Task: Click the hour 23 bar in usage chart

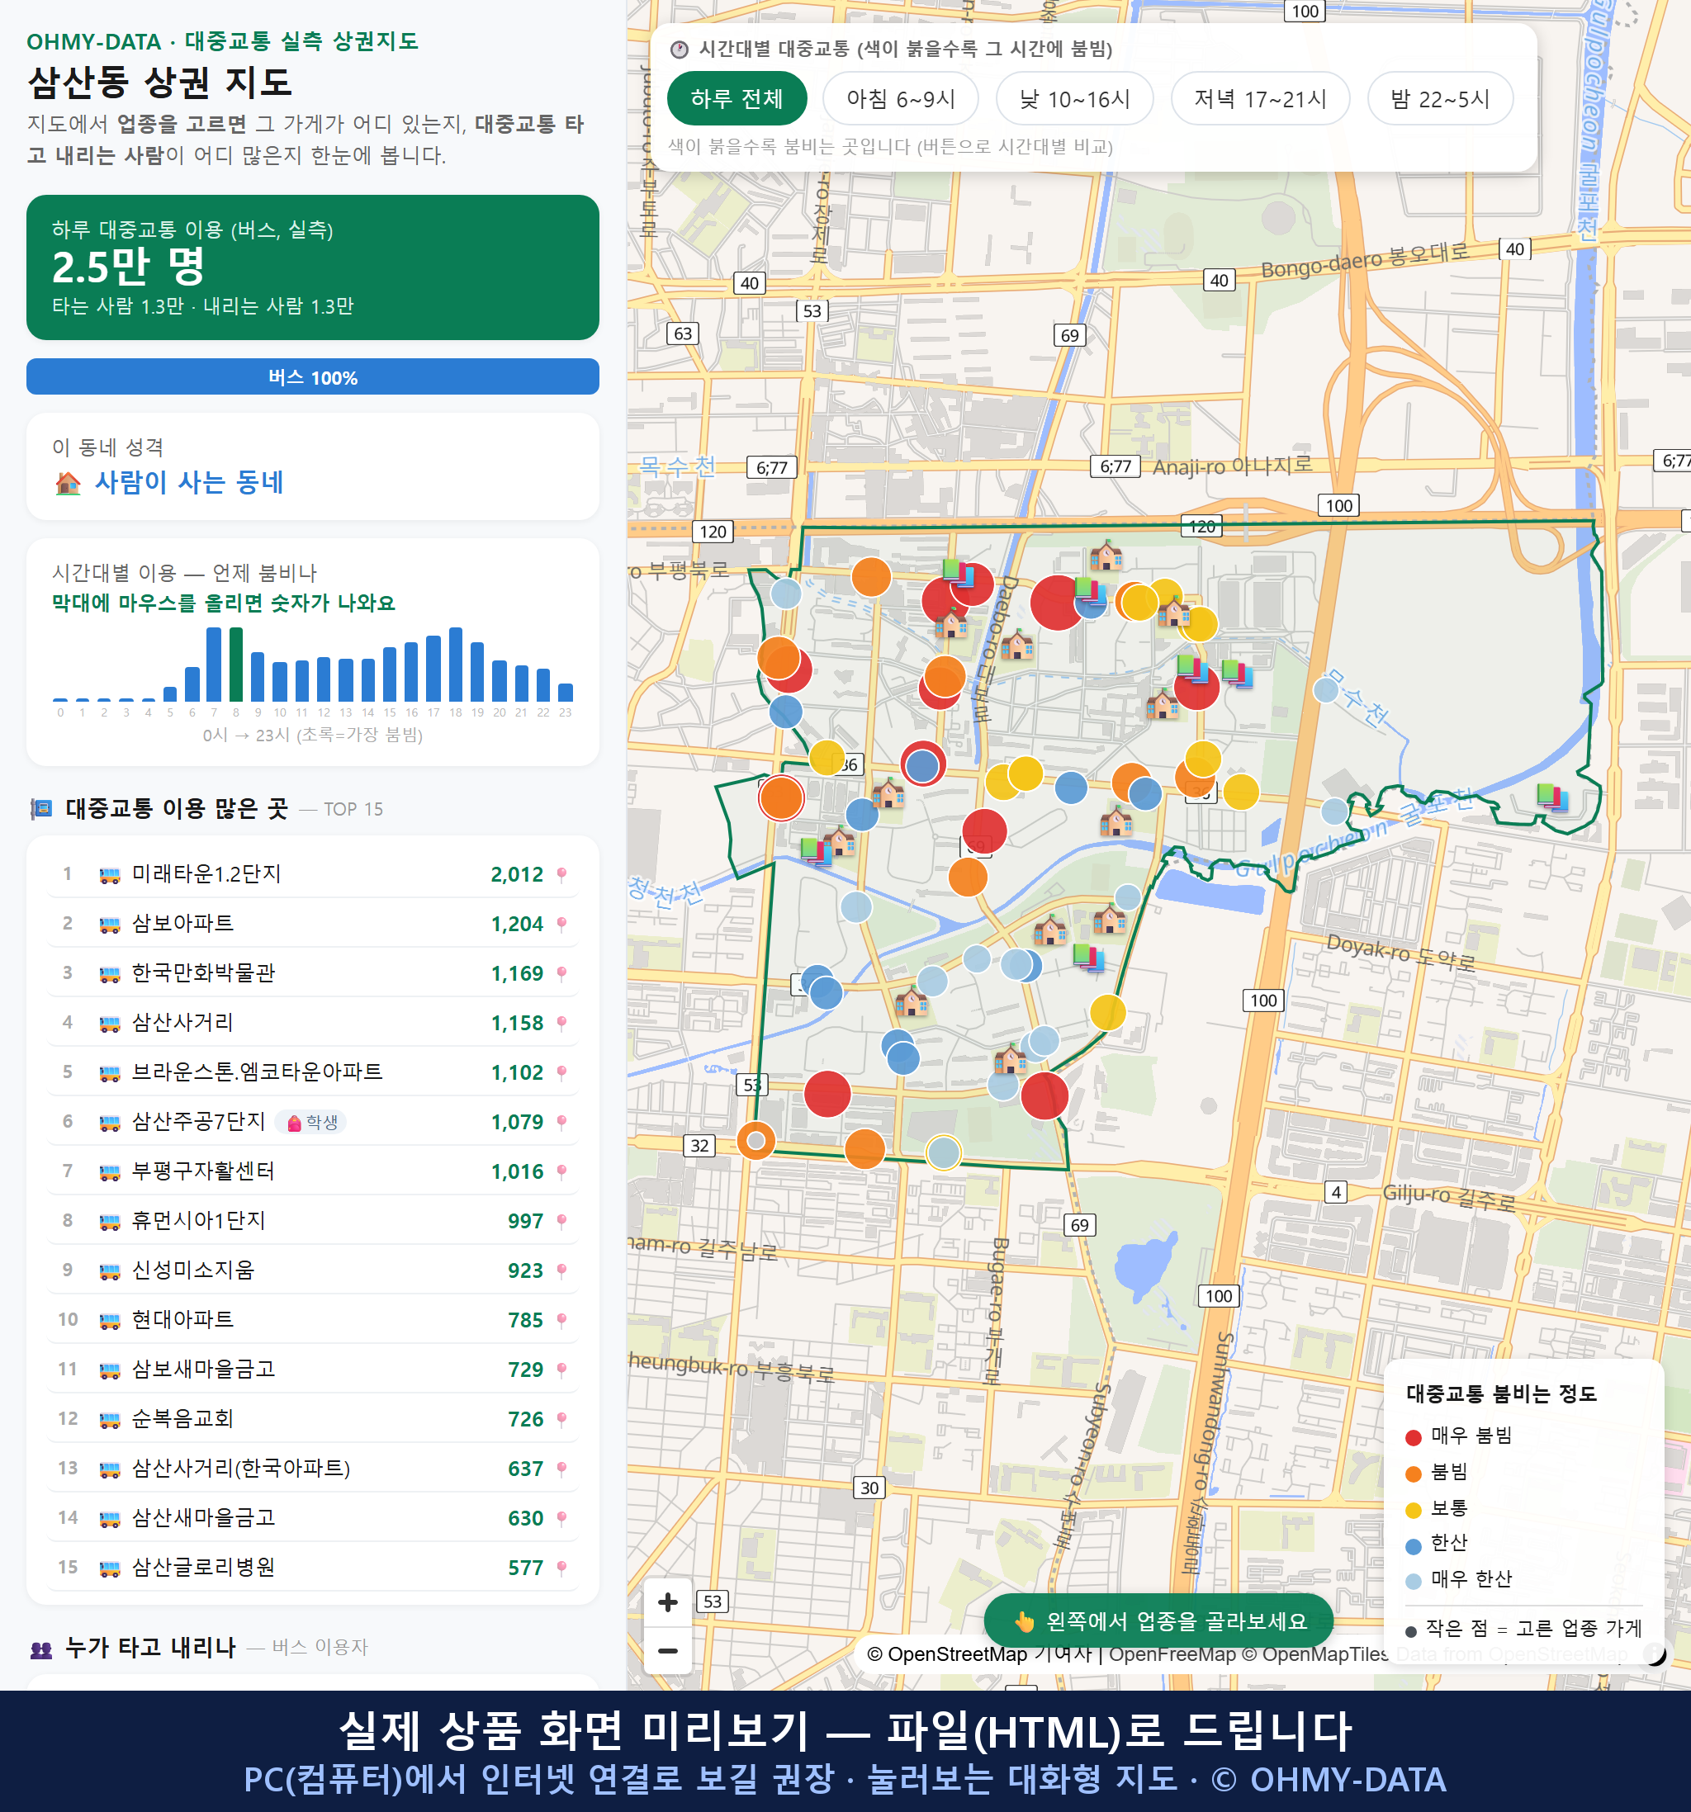Action: 566,692
